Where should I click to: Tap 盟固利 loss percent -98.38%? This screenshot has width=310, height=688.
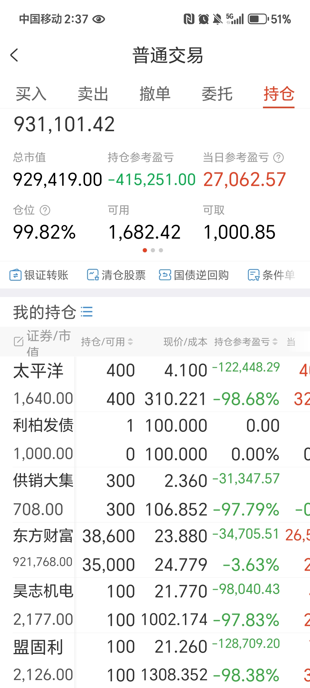(x=246, y=675)
